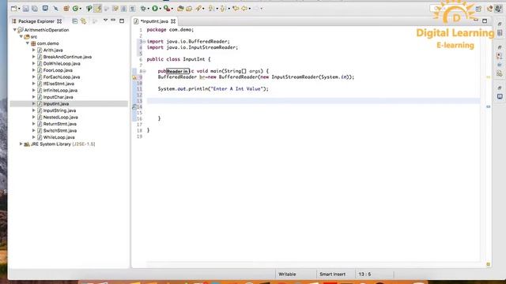This screenshot has width=506, height=284.
Task: Click the Save toolbar icon
Action: coord(26,9)
